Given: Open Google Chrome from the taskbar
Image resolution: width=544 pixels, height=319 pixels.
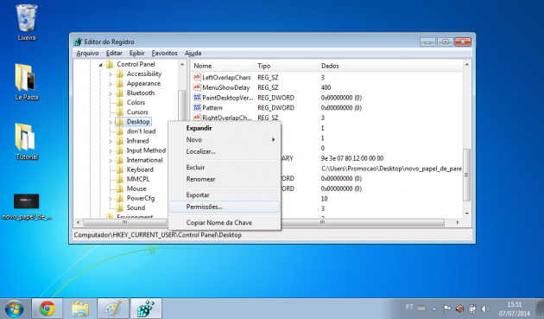Looking at the screenshot, I should 47,309.
